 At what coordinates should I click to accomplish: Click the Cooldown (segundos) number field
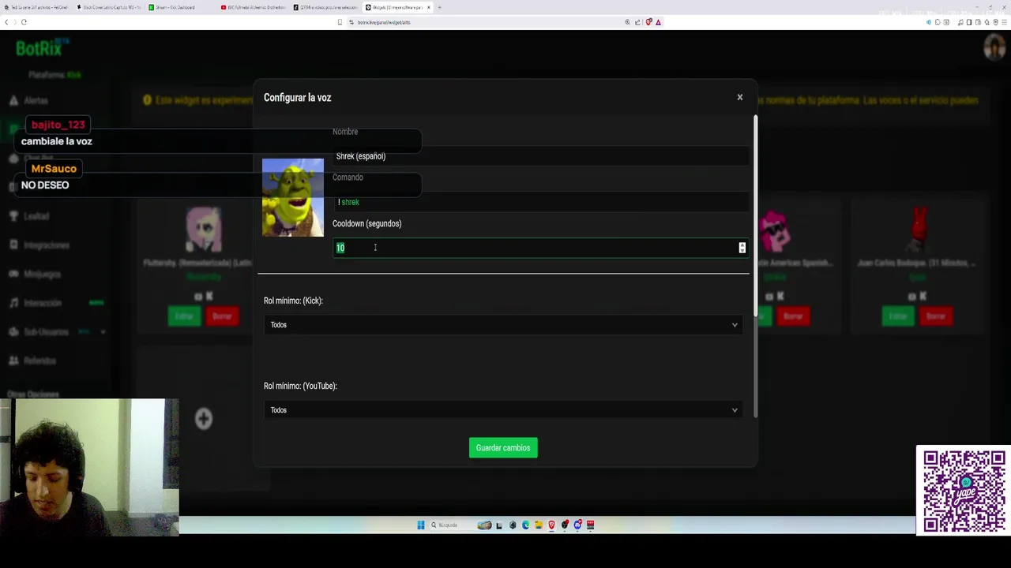point(540,248)
